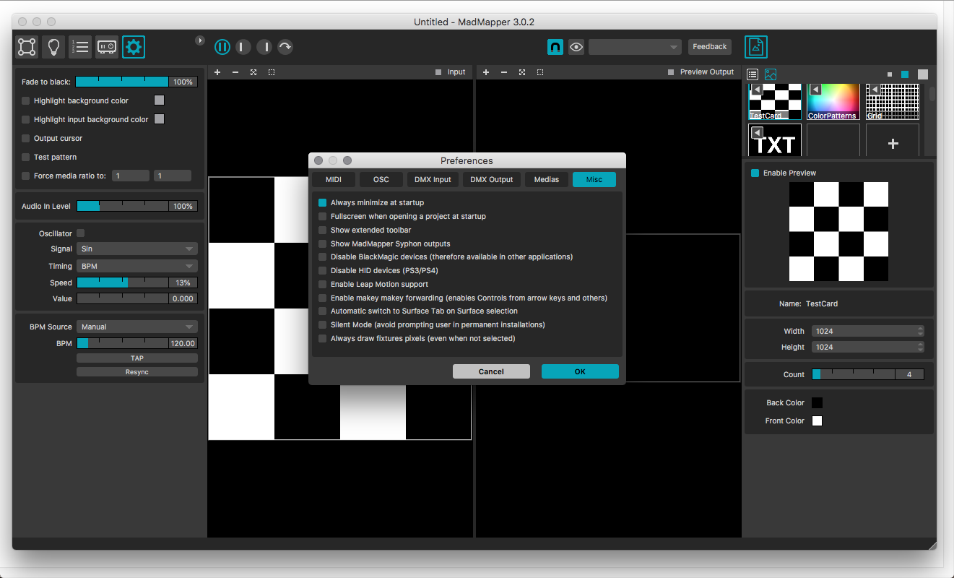This screenshot has width=954, height=578.
Task: Open the Timing BPM dropdown
Action: point(136,266)
